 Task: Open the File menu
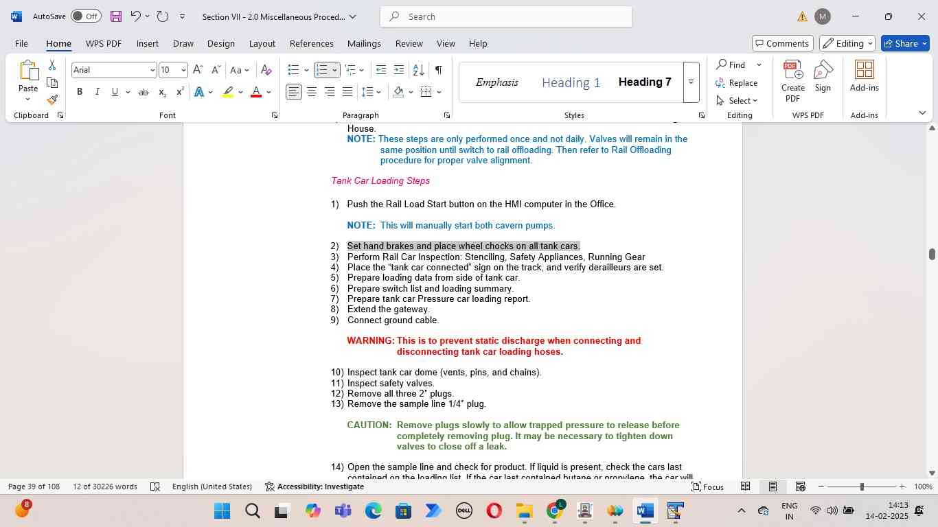[21, 43]
